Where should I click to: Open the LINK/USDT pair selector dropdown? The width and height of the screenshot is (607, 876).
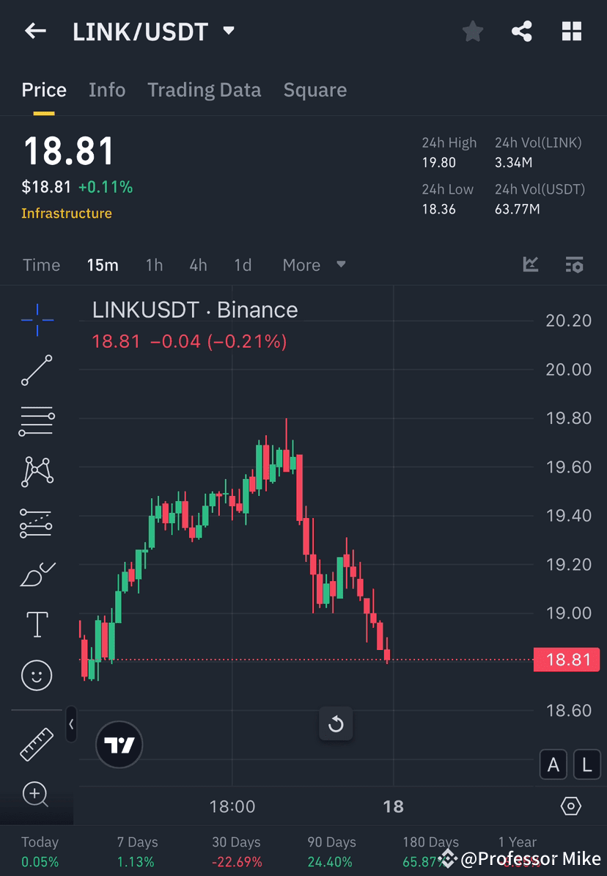click(228, 31)
